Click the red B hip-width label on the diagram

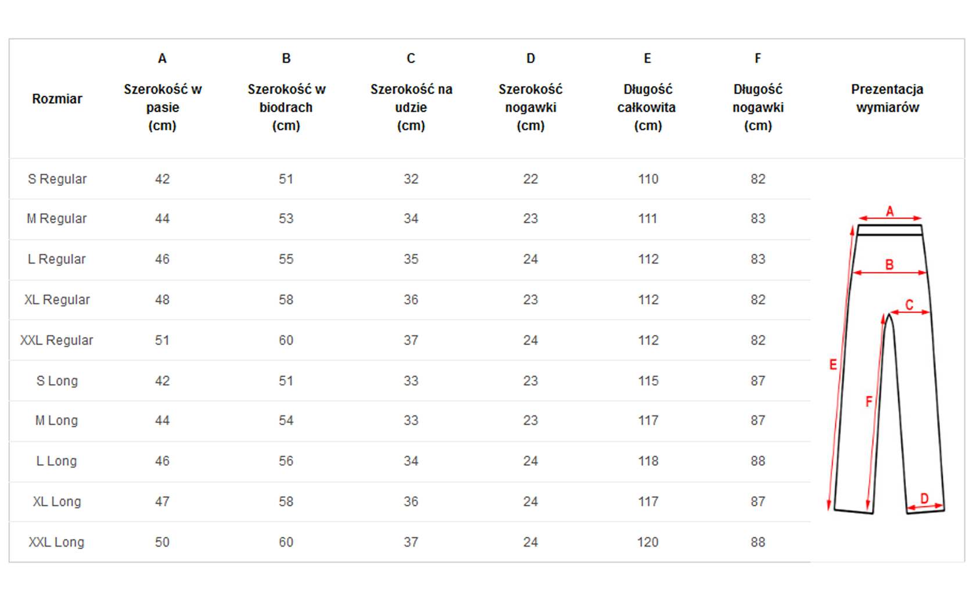pyautogui.click(x=889, y=265)
